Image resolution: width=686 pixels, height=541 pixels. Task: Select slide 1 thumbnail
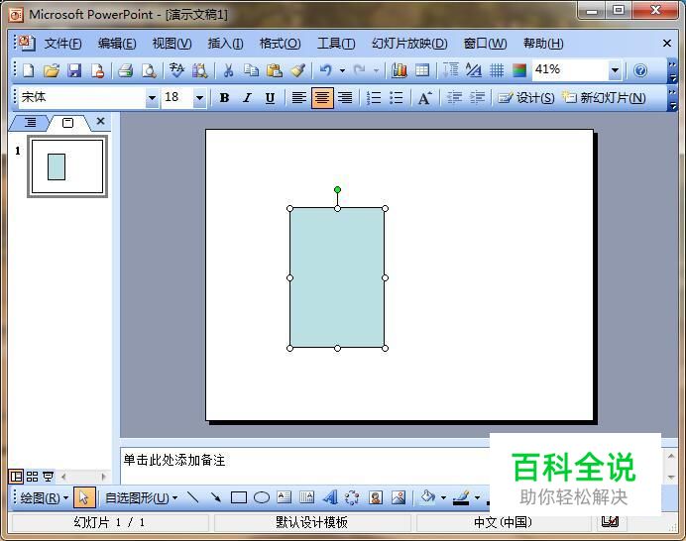67,166
